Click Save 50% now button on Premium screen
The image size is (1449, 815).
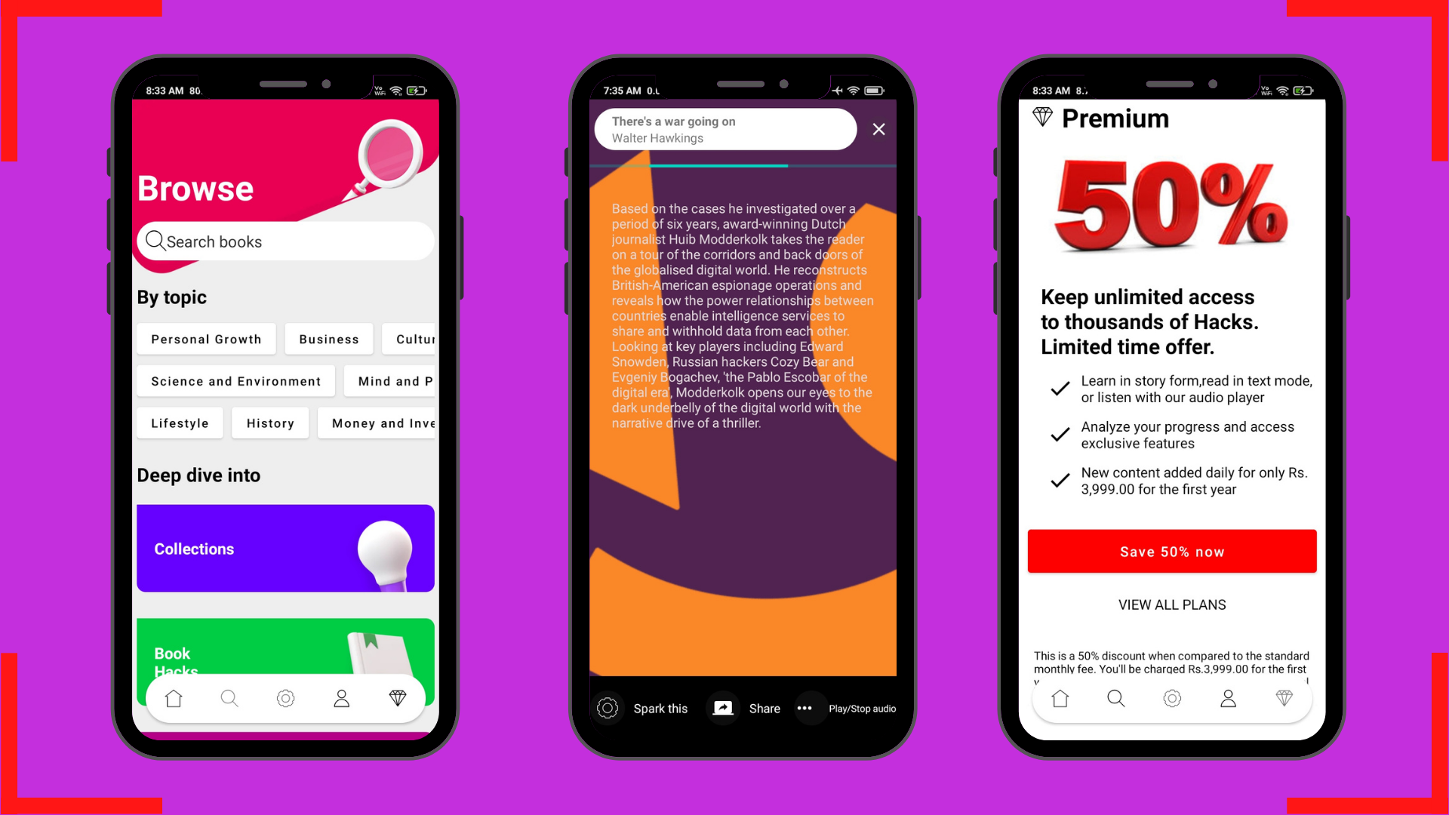pyautogui.click(x=1171, y=552)
